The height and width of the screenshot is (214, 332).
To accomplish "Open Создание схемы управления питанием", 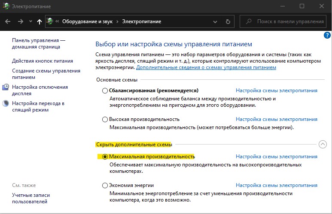I will point(46,74).
